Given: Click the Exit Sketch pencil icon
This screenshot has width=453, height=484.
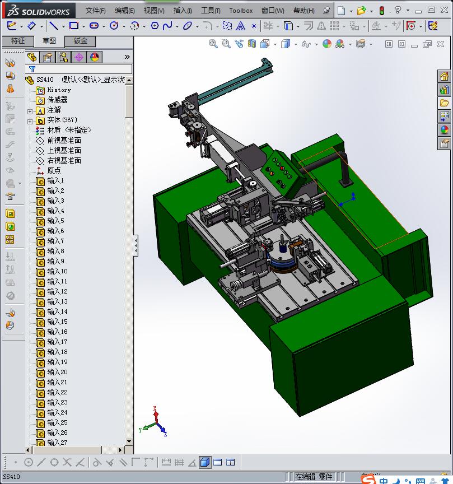Looking at the screenshot, I should 11,26.
